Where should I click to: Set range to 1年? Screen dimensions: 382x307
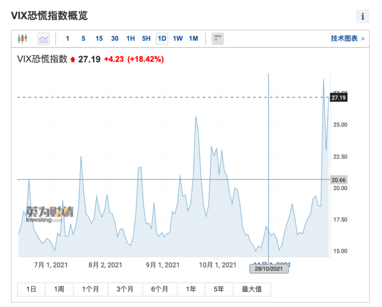(191, 289)
